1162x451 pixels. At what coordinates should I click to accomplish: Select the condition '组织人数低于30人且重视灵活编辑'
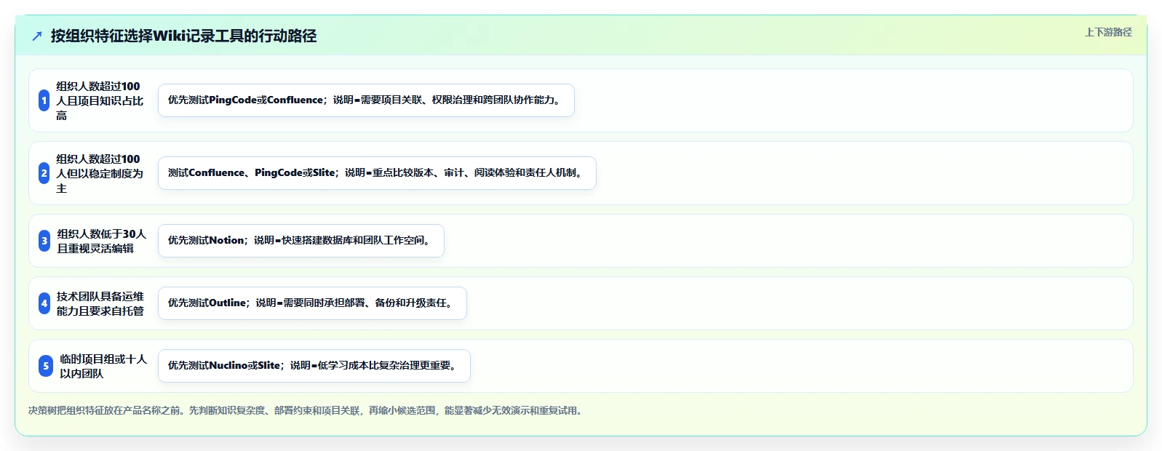tap(101, 241)
